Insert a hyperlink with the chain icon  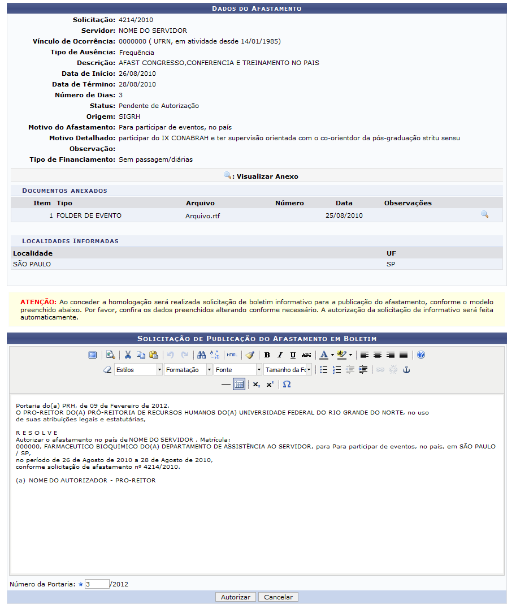380,370
